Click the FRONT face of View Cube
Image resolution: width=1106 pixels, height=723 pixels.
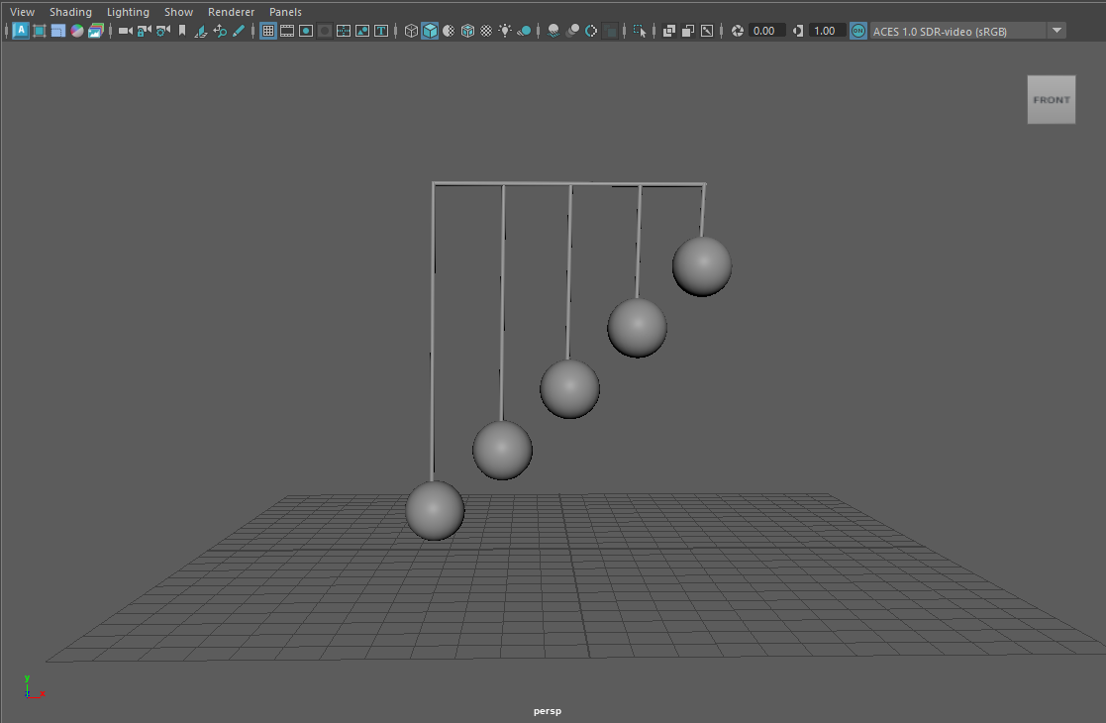tap(1051, 100)
